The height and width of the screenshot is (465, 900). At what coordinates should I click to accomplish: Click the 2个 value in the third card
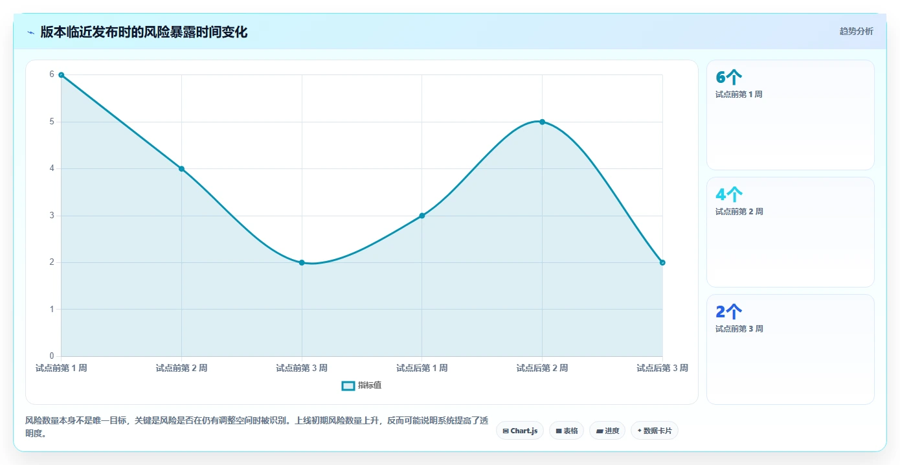729,312
